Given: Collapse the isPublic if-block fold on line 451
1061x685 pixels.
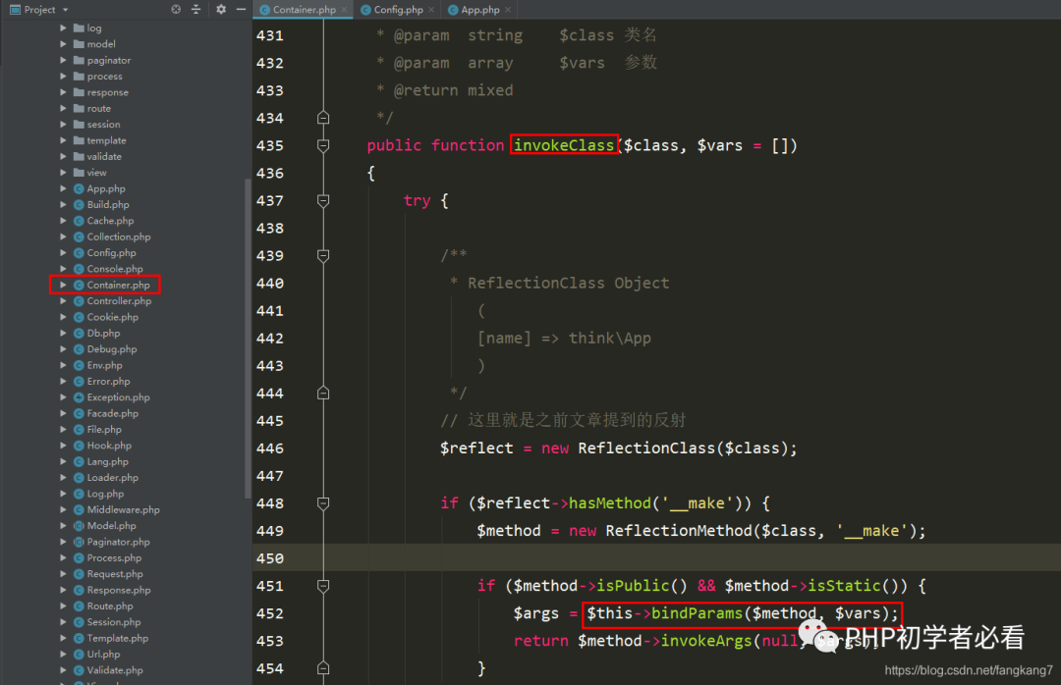Looking at the screenshot, I should click(323, 586).
